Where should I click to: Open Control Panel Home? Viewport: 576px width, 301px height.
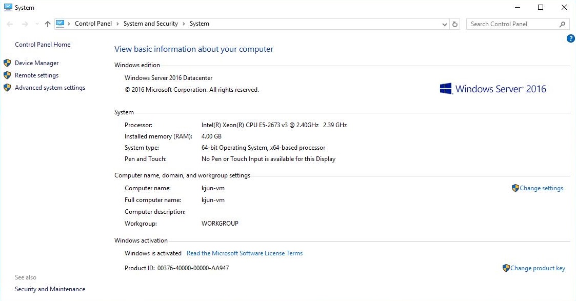(43, 45)
